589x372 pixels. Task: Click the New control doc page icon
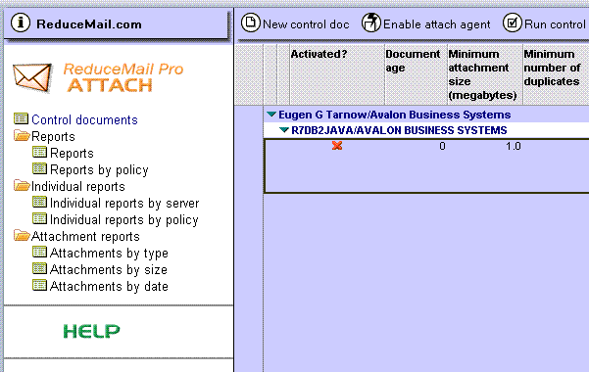point(250,23)
